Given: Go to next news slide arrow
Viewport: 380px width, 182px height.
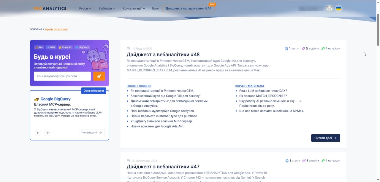Looking at the screenshot, I should [x=47, y=133].
